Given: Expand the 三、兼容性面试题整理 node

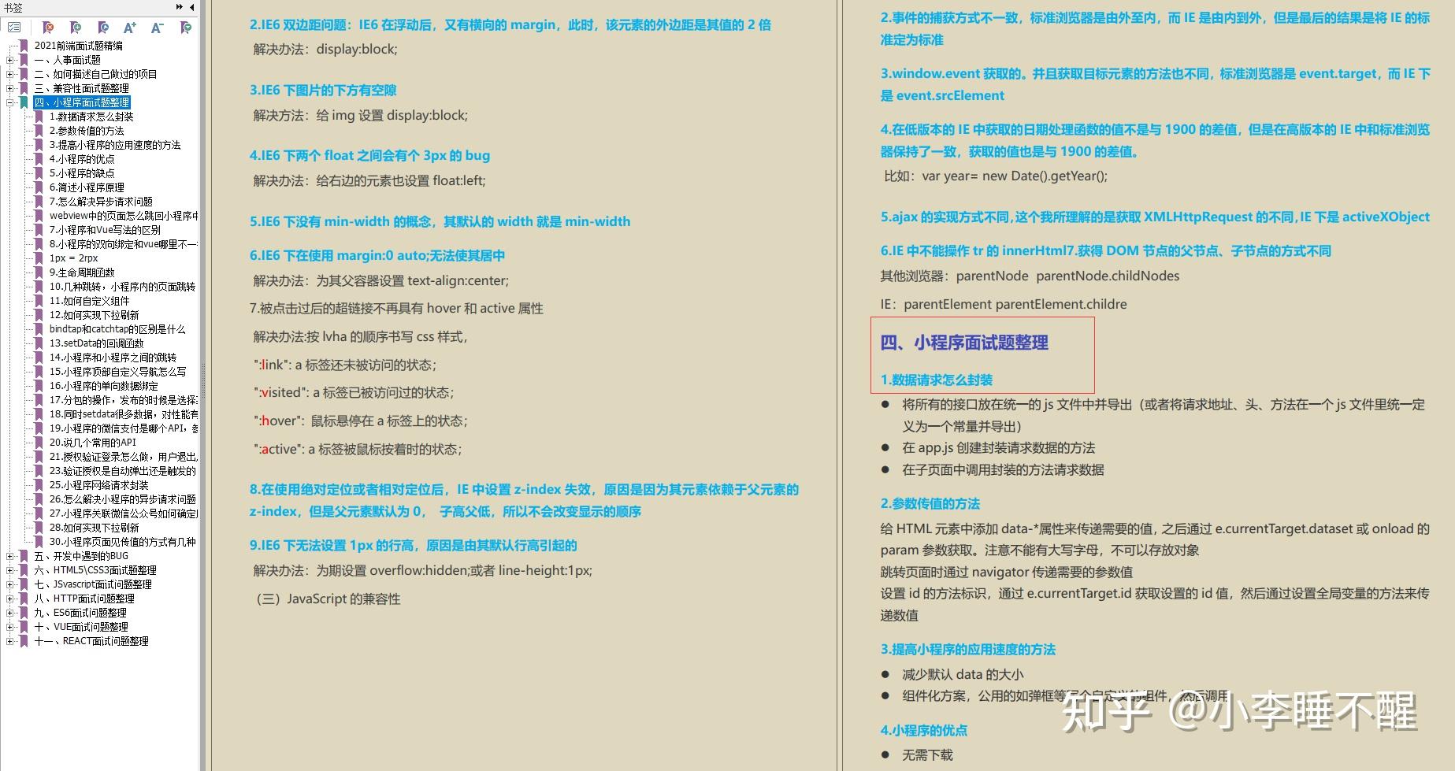Looking at the screenshot, I should click(10, 88).
